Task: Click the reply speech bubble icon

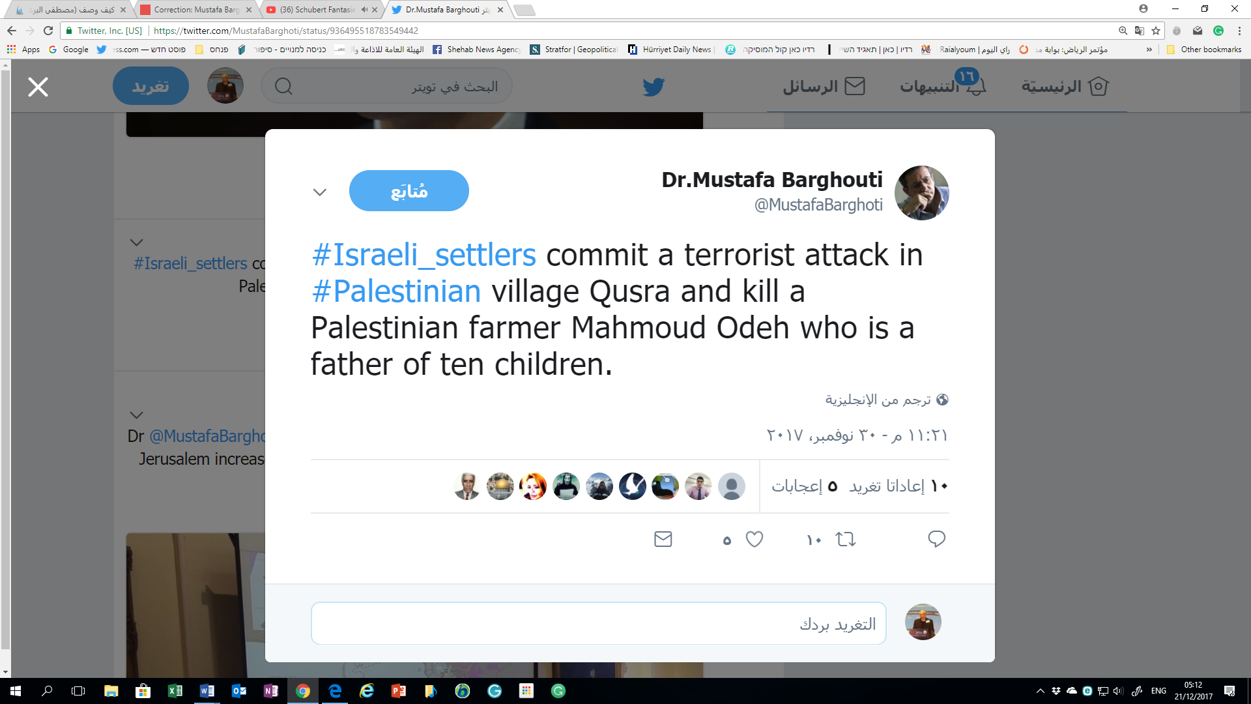Action: click(936, 539)
